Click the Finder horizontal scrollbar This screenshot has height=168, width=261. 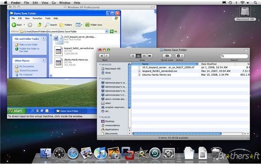point(177,134)
